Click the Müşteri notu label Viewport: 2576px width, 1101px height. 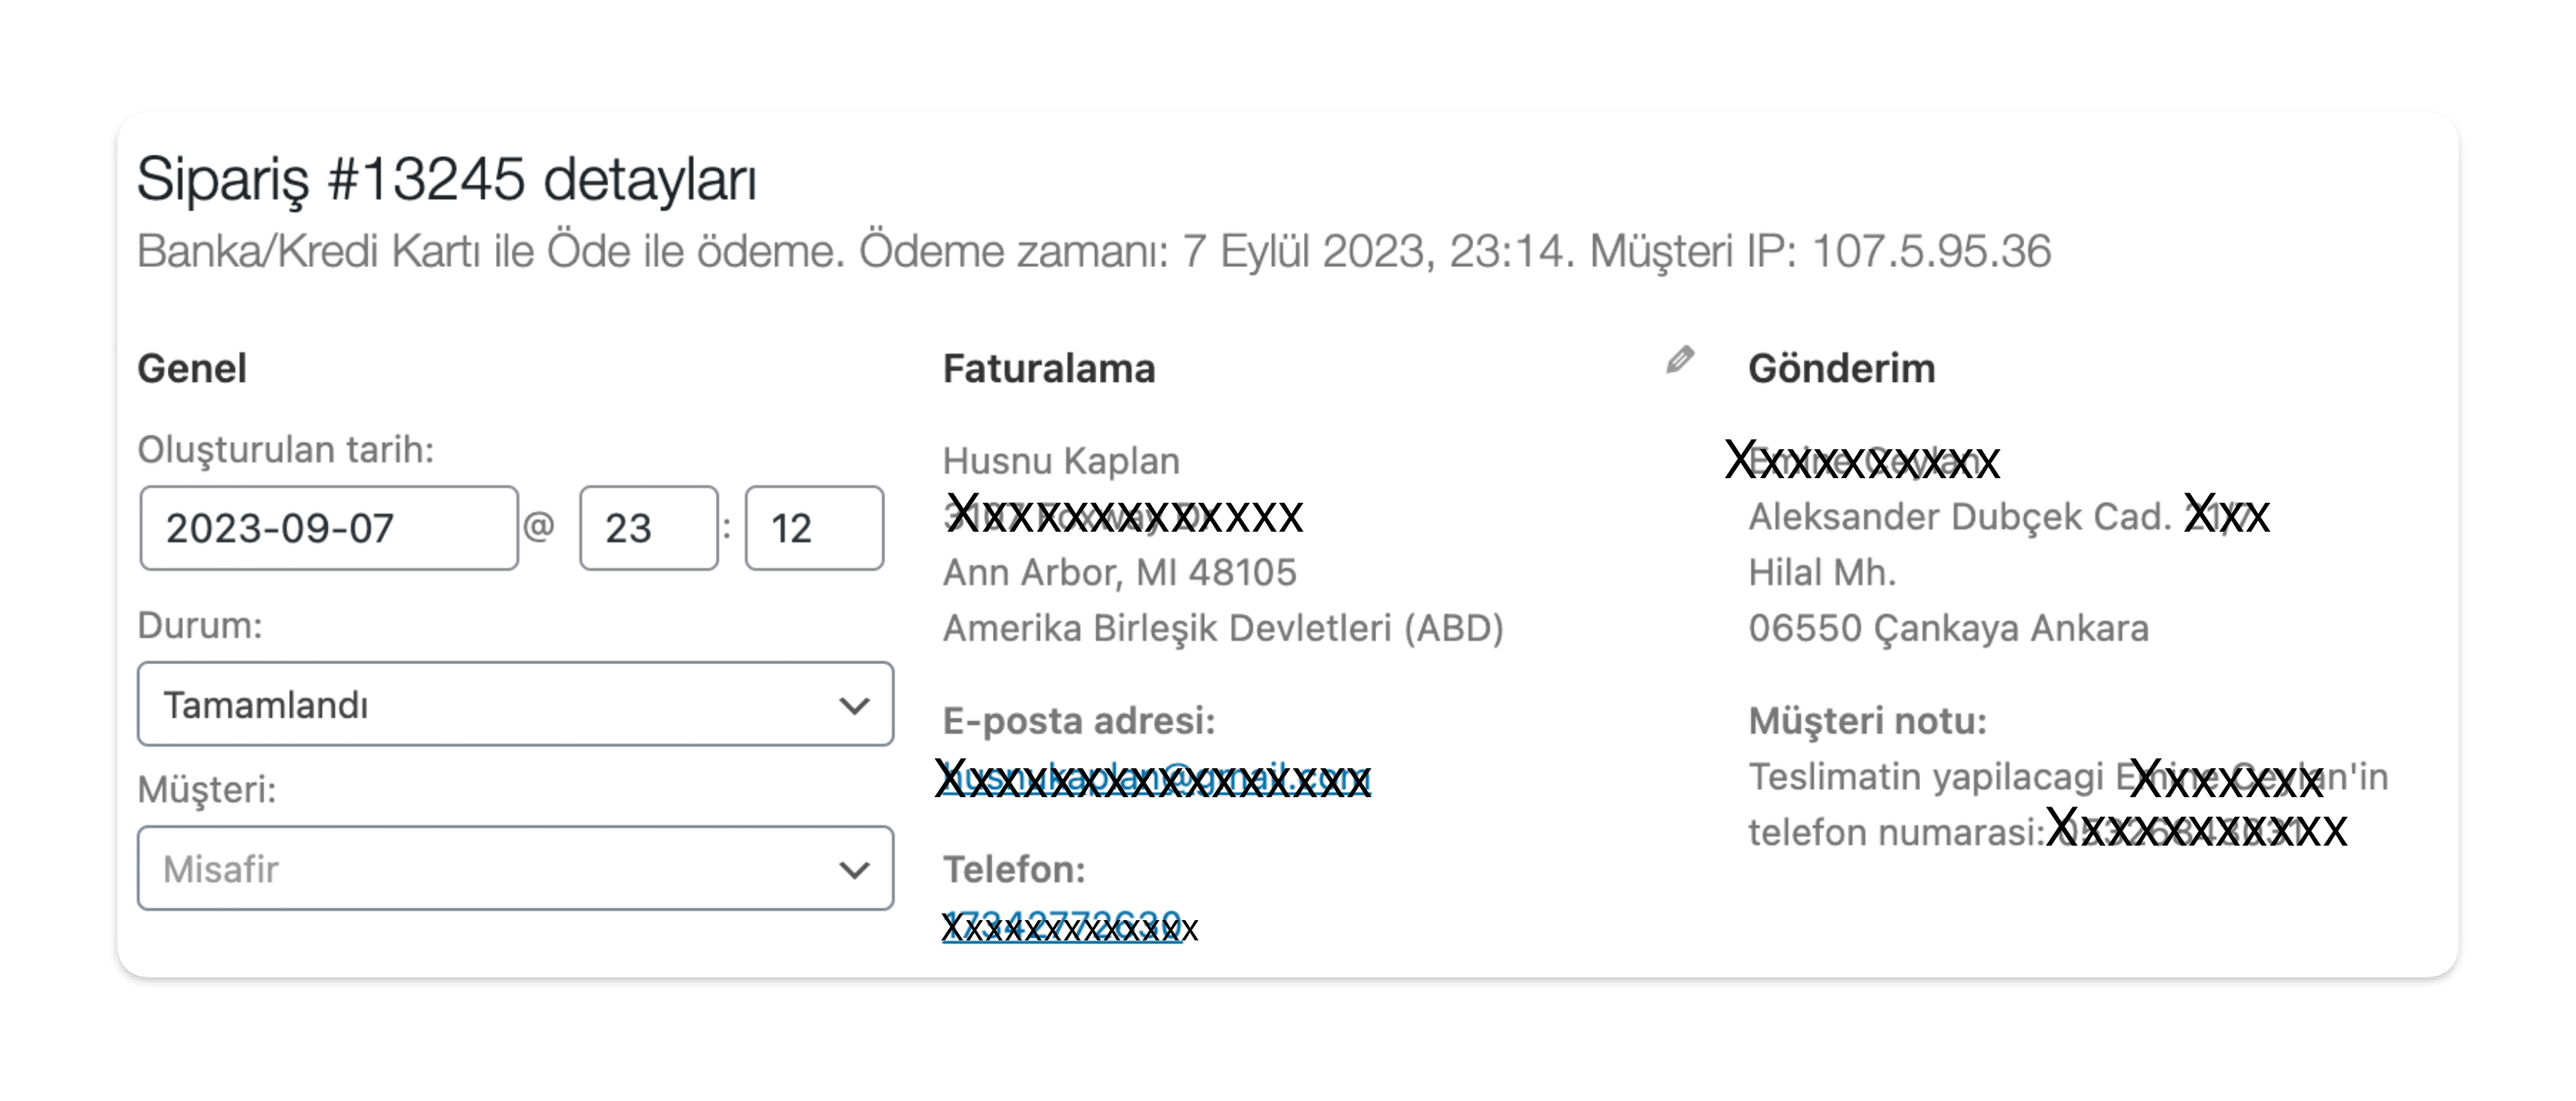[x=1867, y=720]
